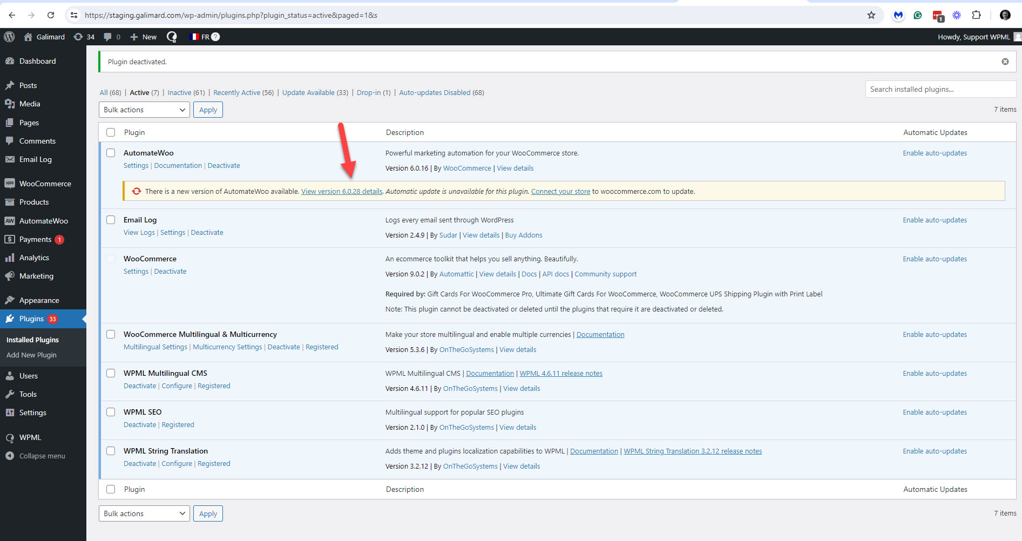Tick the select-all checkbox in table header

pos(111,132)
